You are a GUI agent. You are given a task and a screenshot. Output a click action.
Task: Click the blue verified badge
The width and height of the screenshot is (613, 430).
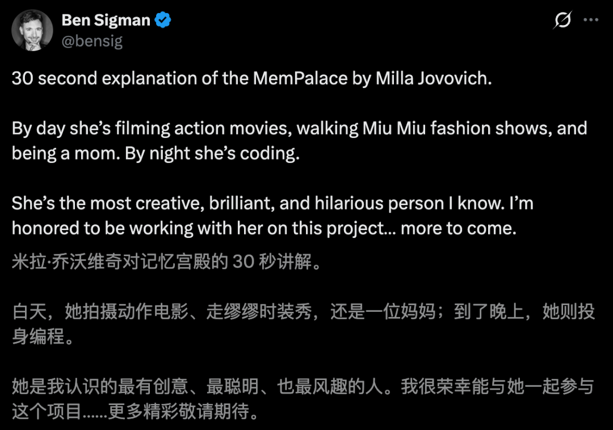[163, 20]
